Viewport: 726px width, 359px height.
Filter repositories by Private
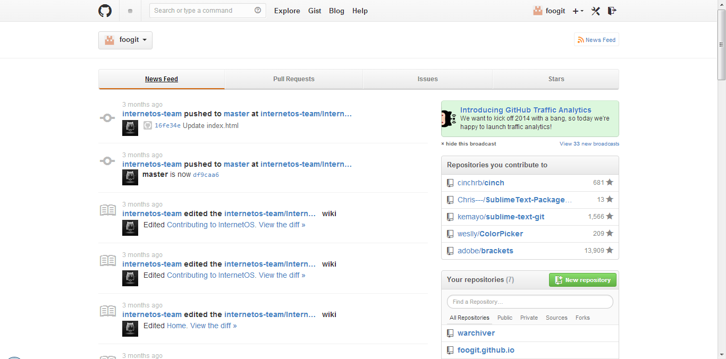click(x=529, y=318)
